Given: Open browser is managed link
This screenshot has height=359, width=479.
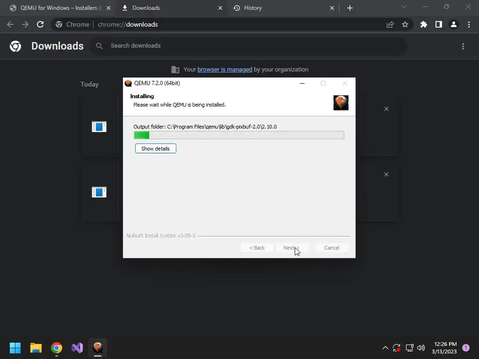Looking at the screenshot, I should click(225, 70).
